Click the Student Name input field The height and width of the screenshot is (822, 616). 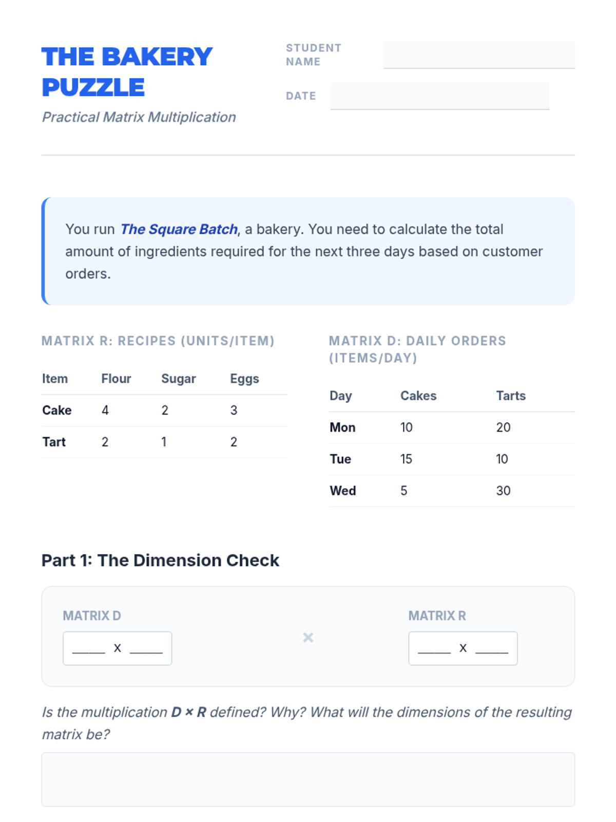[478, 55]
